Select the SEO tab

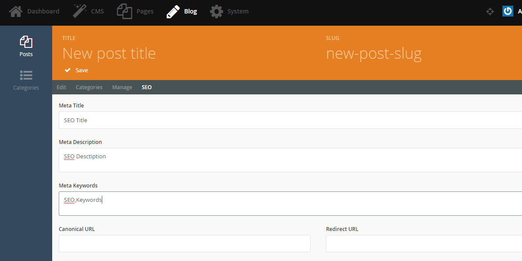(147, 87)
